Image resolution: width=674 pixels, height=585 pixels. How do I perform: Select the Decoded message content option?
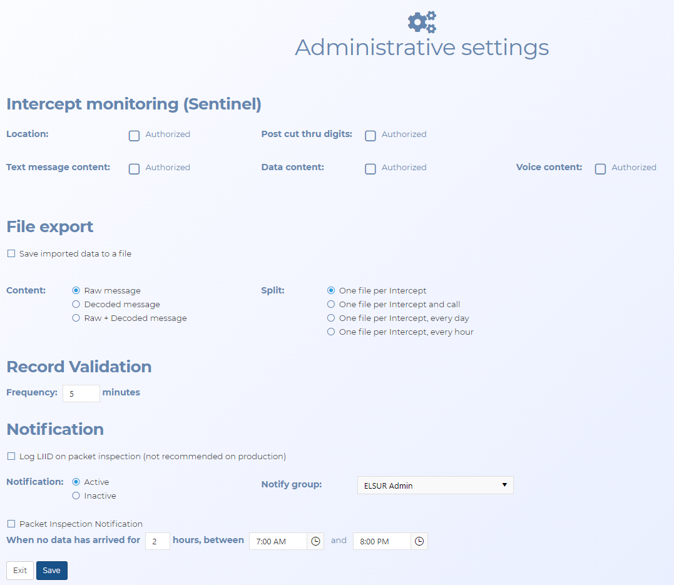point(76,305)
